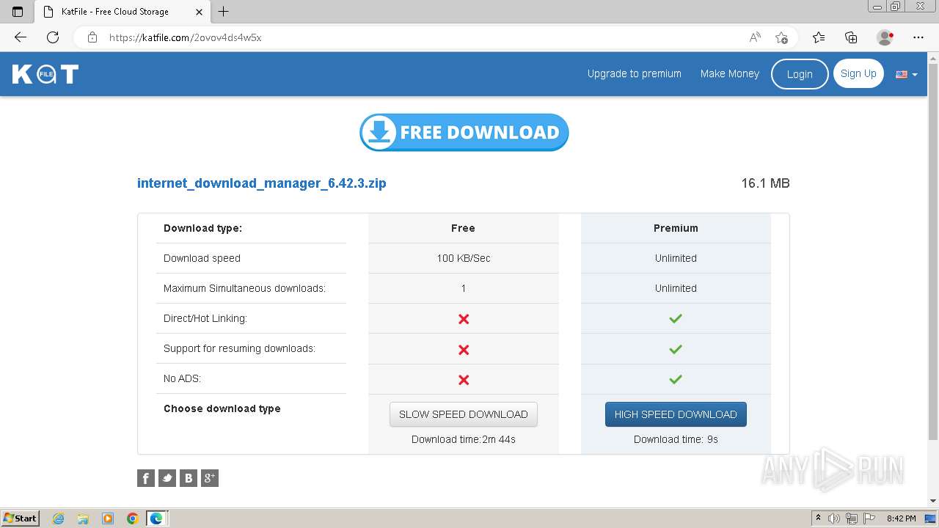Click 'Direct/Hot Linking:' label

(x=205, y=318)
